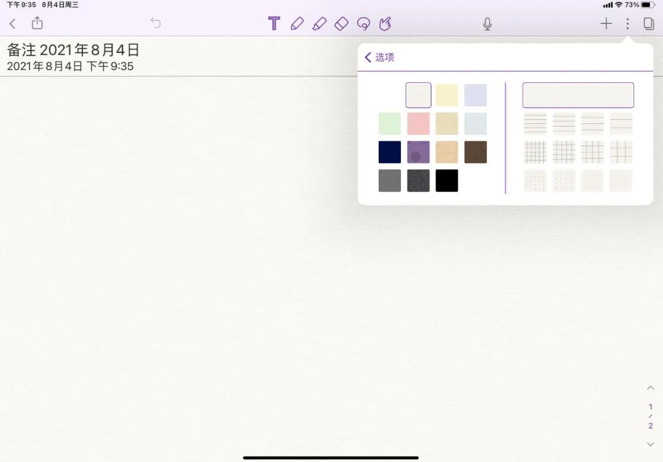
Task: Tap the plus add icon
Action: point(606,24)
